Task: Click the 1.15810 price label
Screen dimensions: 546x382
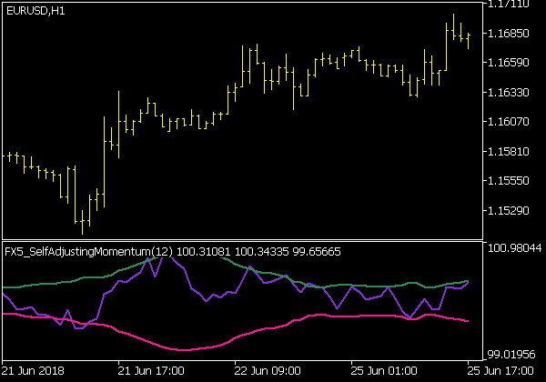Action: coord(509,151)
